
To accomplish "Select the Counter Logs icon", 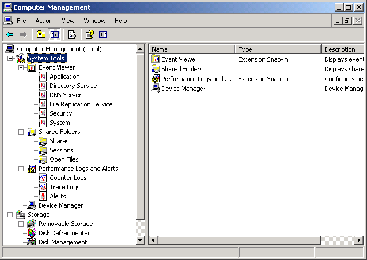I will point(43,178).
